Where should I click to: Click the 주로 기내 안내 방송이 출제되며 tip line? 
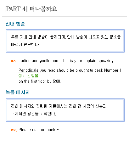[66, 37]
